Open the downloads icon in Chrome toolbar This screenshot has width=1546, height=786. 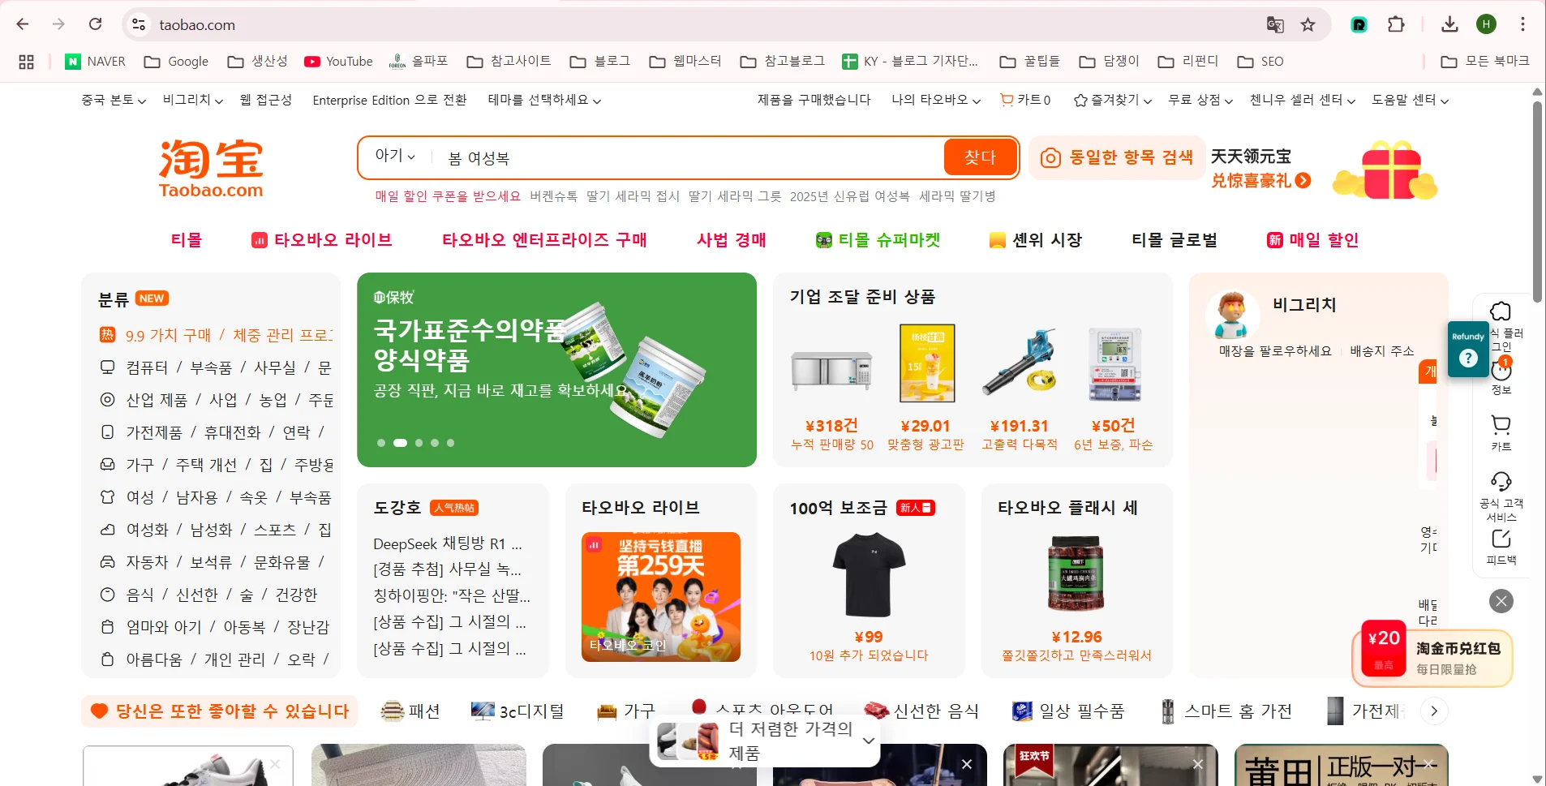coord(1449,24)
